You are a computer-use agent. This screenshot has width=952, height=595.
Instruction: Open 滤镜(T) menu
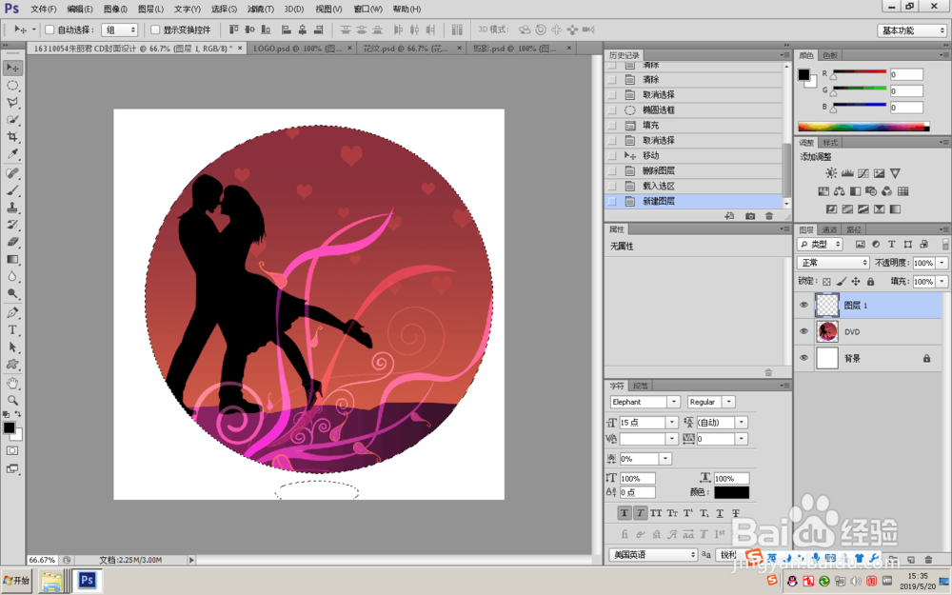pyautogui.click(x=261, y=10)
